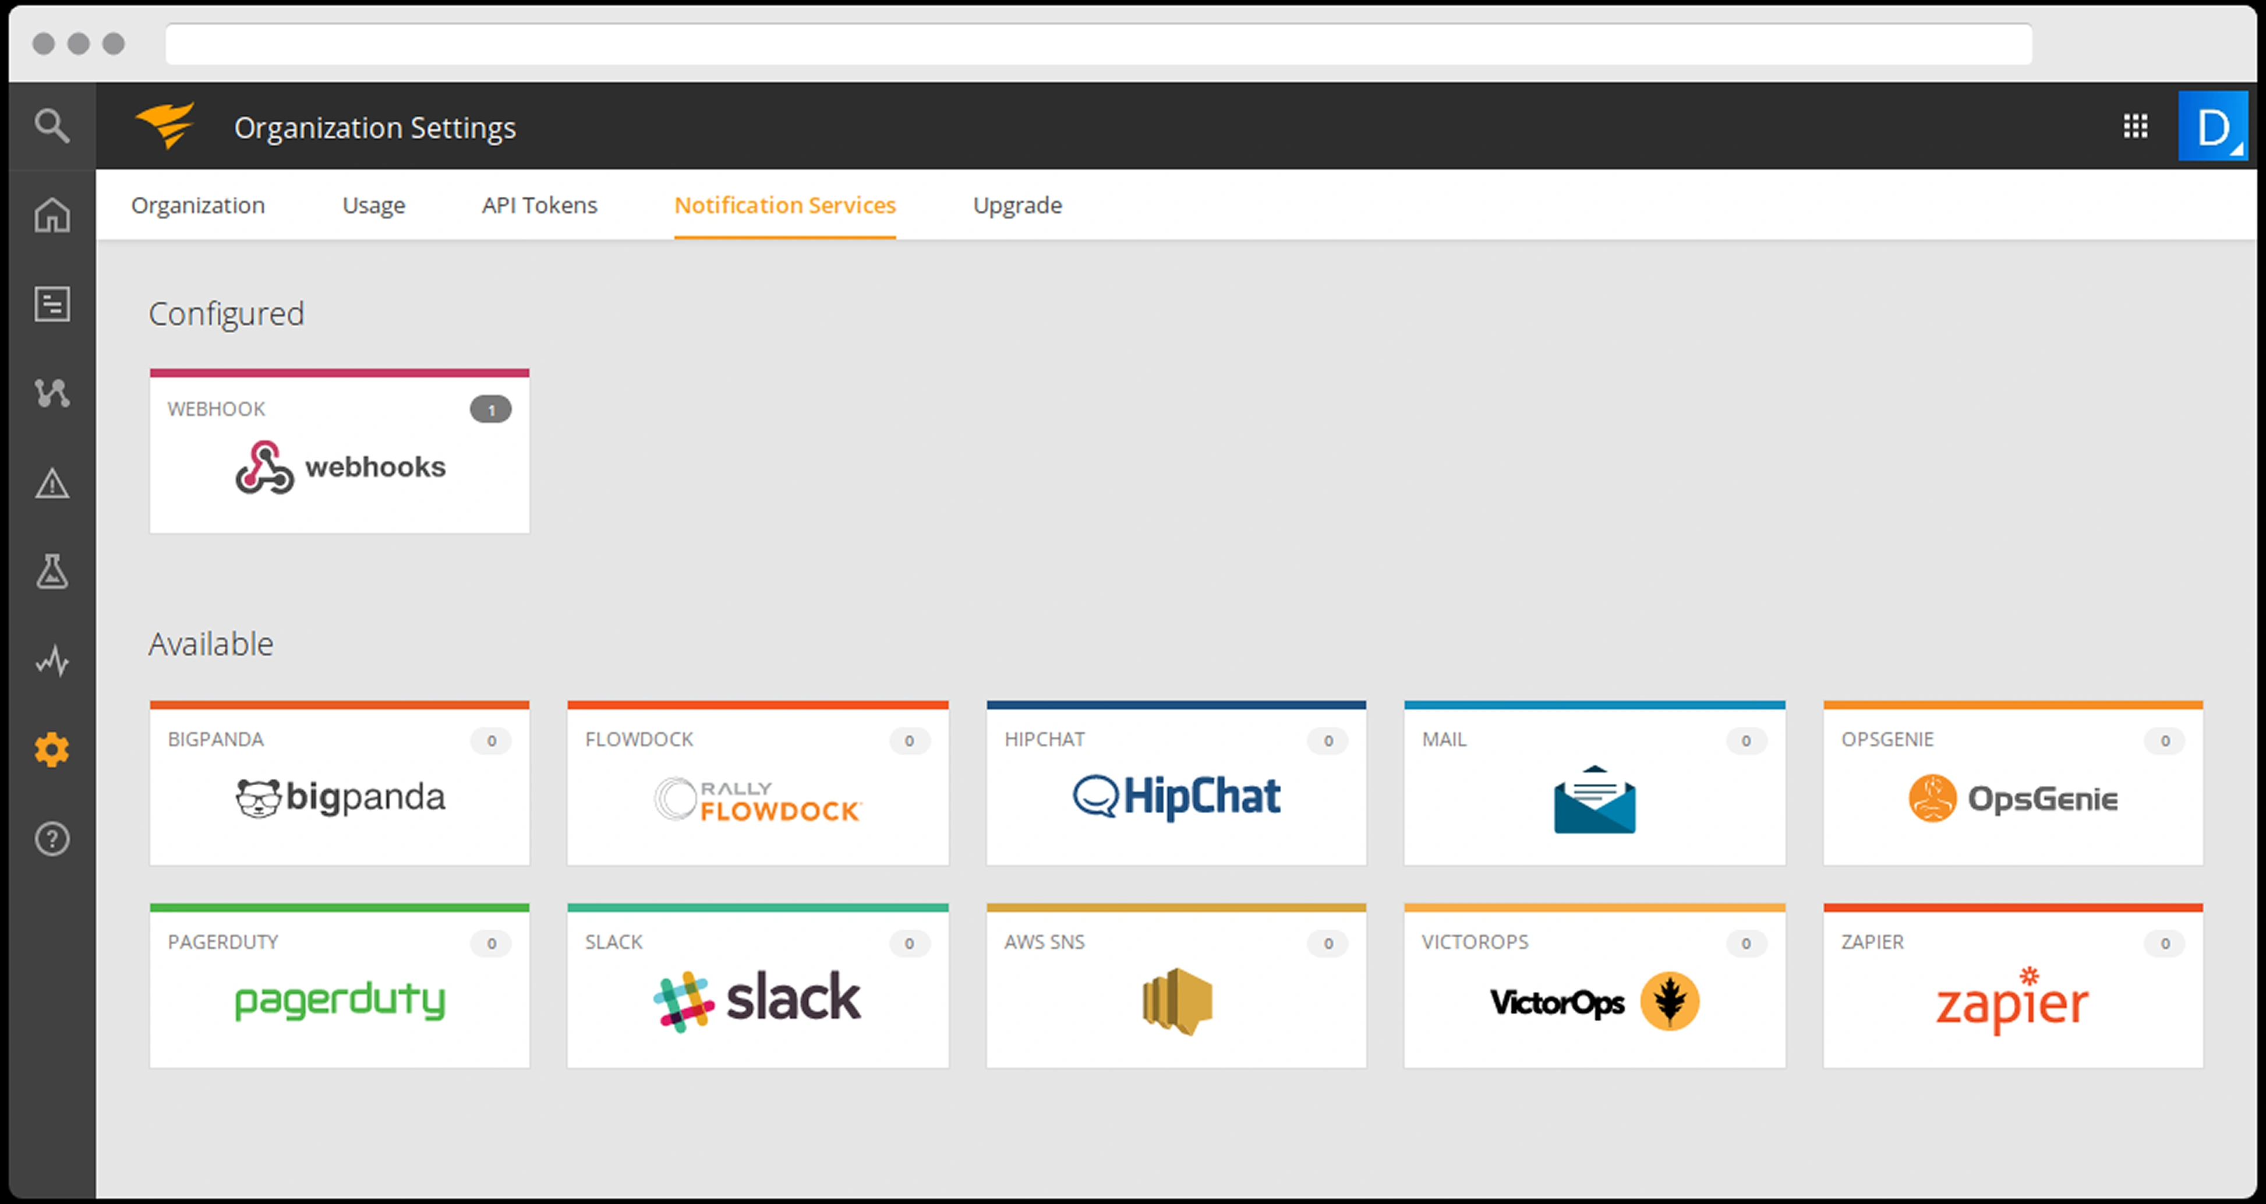
Task: Switch to the API Tokens tab
Action: pos(539,205)
